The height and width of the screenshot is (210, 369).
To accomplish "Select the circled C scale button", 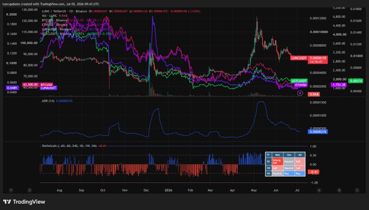I will 357,191.
